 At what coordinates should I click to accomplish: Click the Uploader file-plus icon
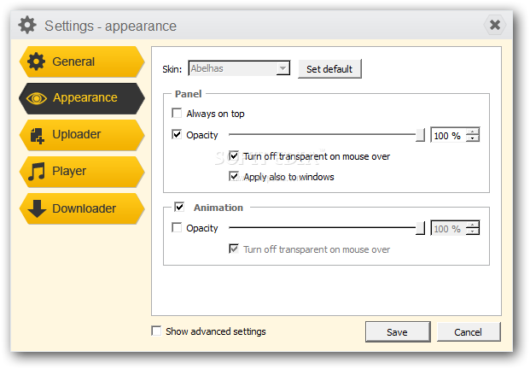(38, 136)
